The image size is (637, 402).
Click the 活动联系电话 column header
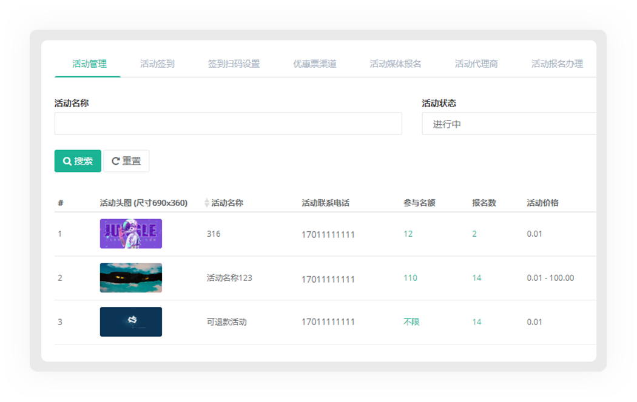click(325, 203)
